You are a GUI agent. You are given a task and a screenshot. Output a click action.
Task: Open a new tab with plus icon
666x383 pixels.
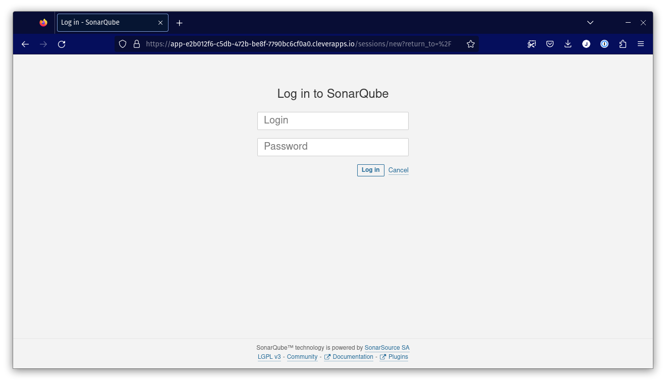tap(180, 23)
